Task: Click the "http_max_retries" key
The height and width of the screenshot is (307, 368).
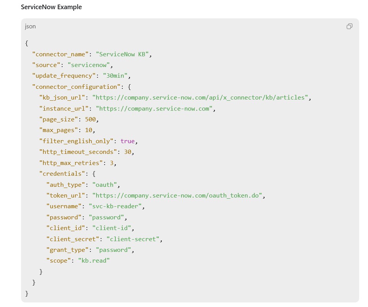Action: pyautogui.click(x=71, y=163)
